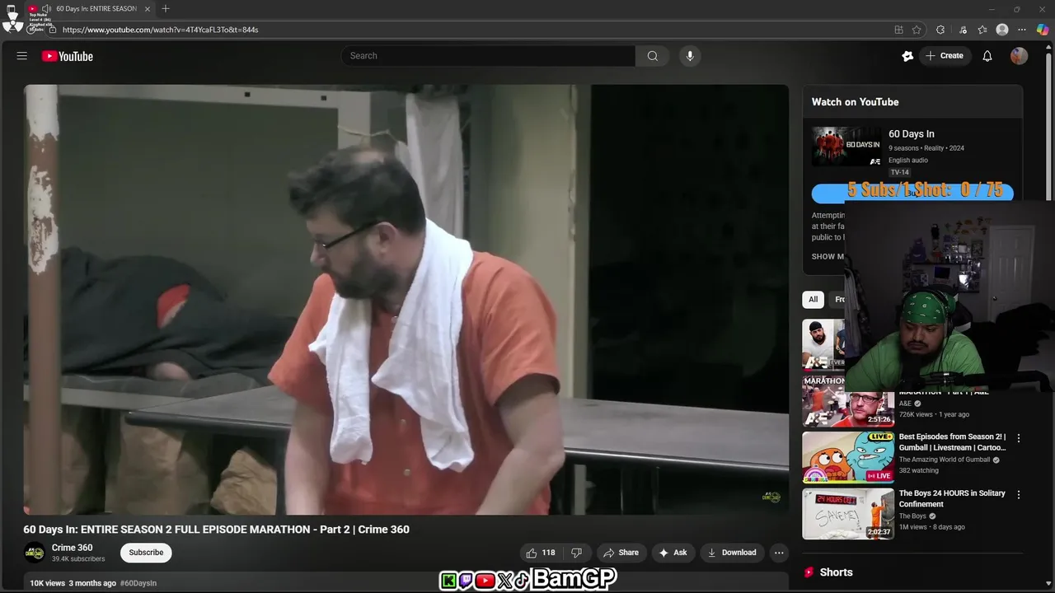Click the browser address bar URL
Image resolution: width=1055 pixels, height=593 pixels.
click(161, 30)
